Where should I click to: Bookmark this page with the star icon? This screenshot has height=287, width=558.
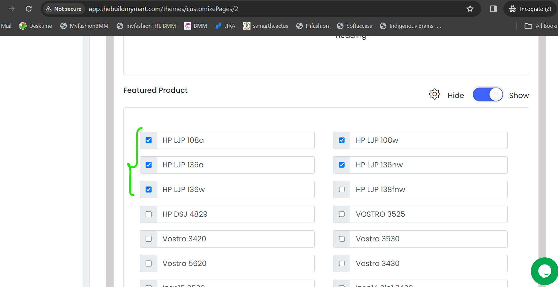point(470,9)
